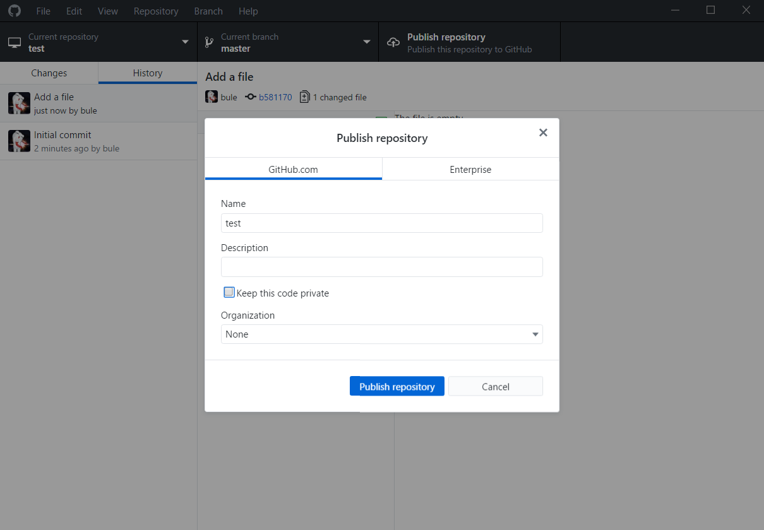Select the Initial commit entry
The width and height of the screenshot is (764, 530).
click(x=98, y=141)
